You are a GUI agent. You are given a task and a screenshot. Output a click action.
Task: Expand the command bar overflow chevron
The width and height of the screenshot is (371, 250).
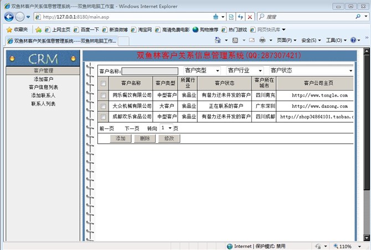tap(367, 38)
